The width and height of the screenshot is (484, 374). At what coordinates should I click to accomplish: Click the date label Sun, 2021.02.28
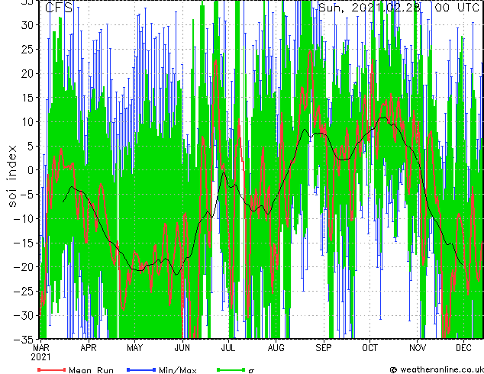click(369, 7)
